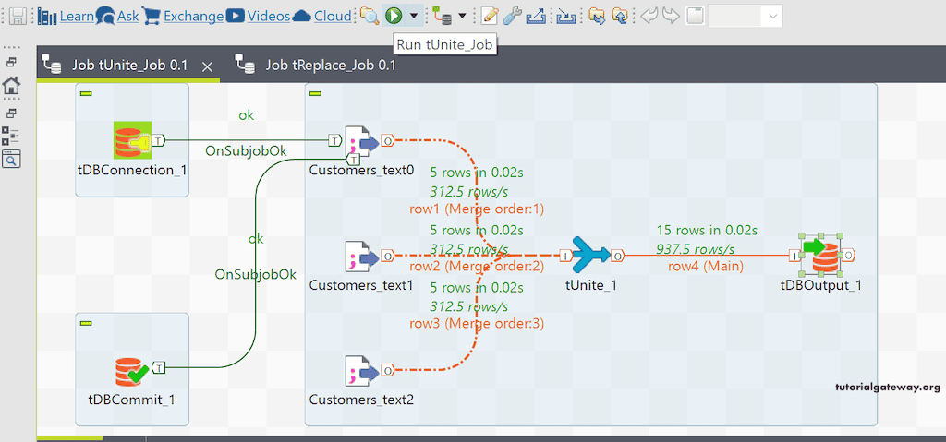Open the dropdown arrow next to Run
Screen dimensions: 946x442
(x=414, y=16)
